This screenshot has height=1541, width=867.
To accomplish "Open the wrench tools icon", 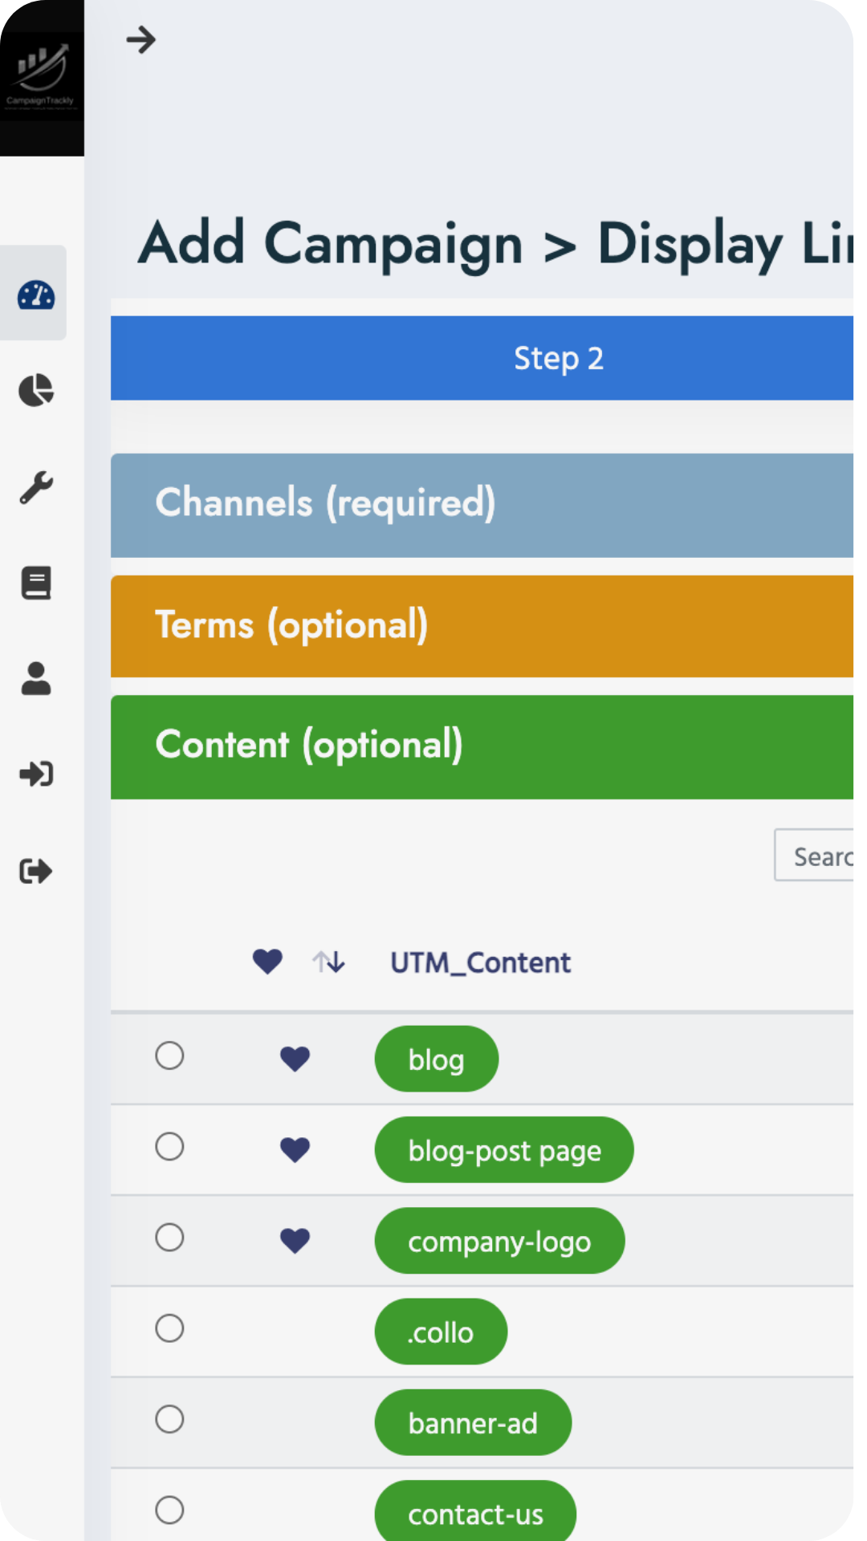I will coord(36,487).
